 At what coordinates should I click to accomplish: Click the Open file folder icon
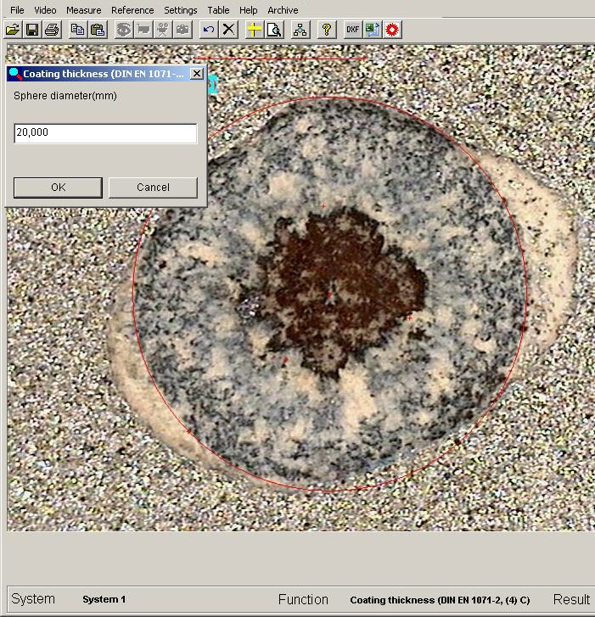(x=13, y=30)
